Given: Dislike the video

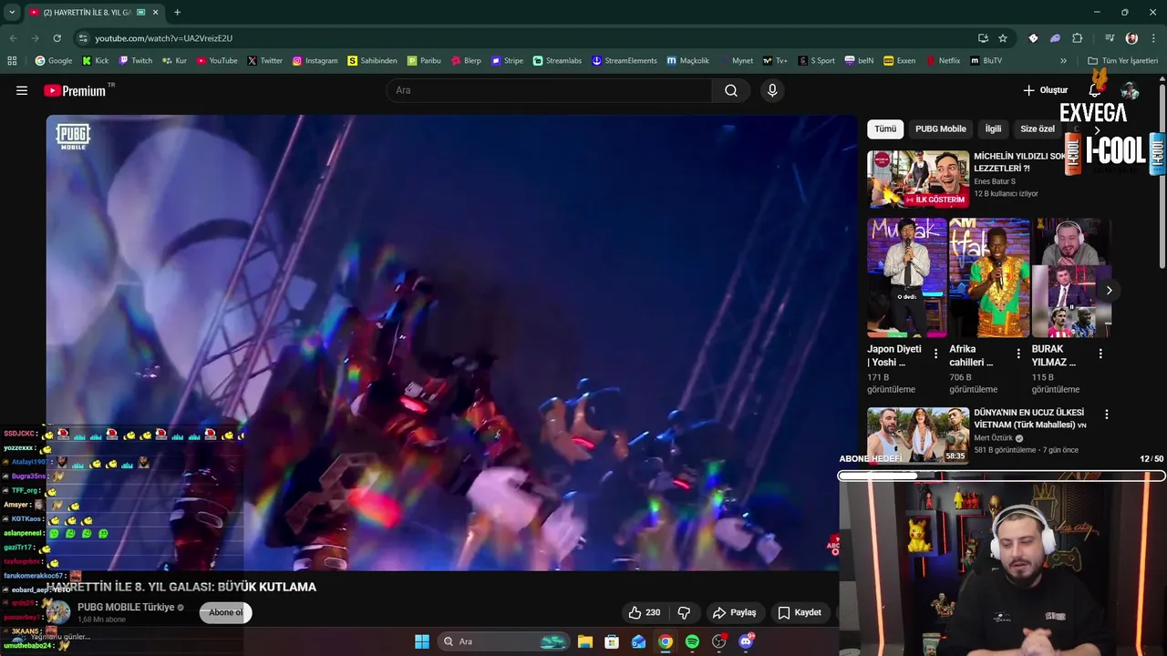Looking at the screenshot, I should click(x=684, y=612).
